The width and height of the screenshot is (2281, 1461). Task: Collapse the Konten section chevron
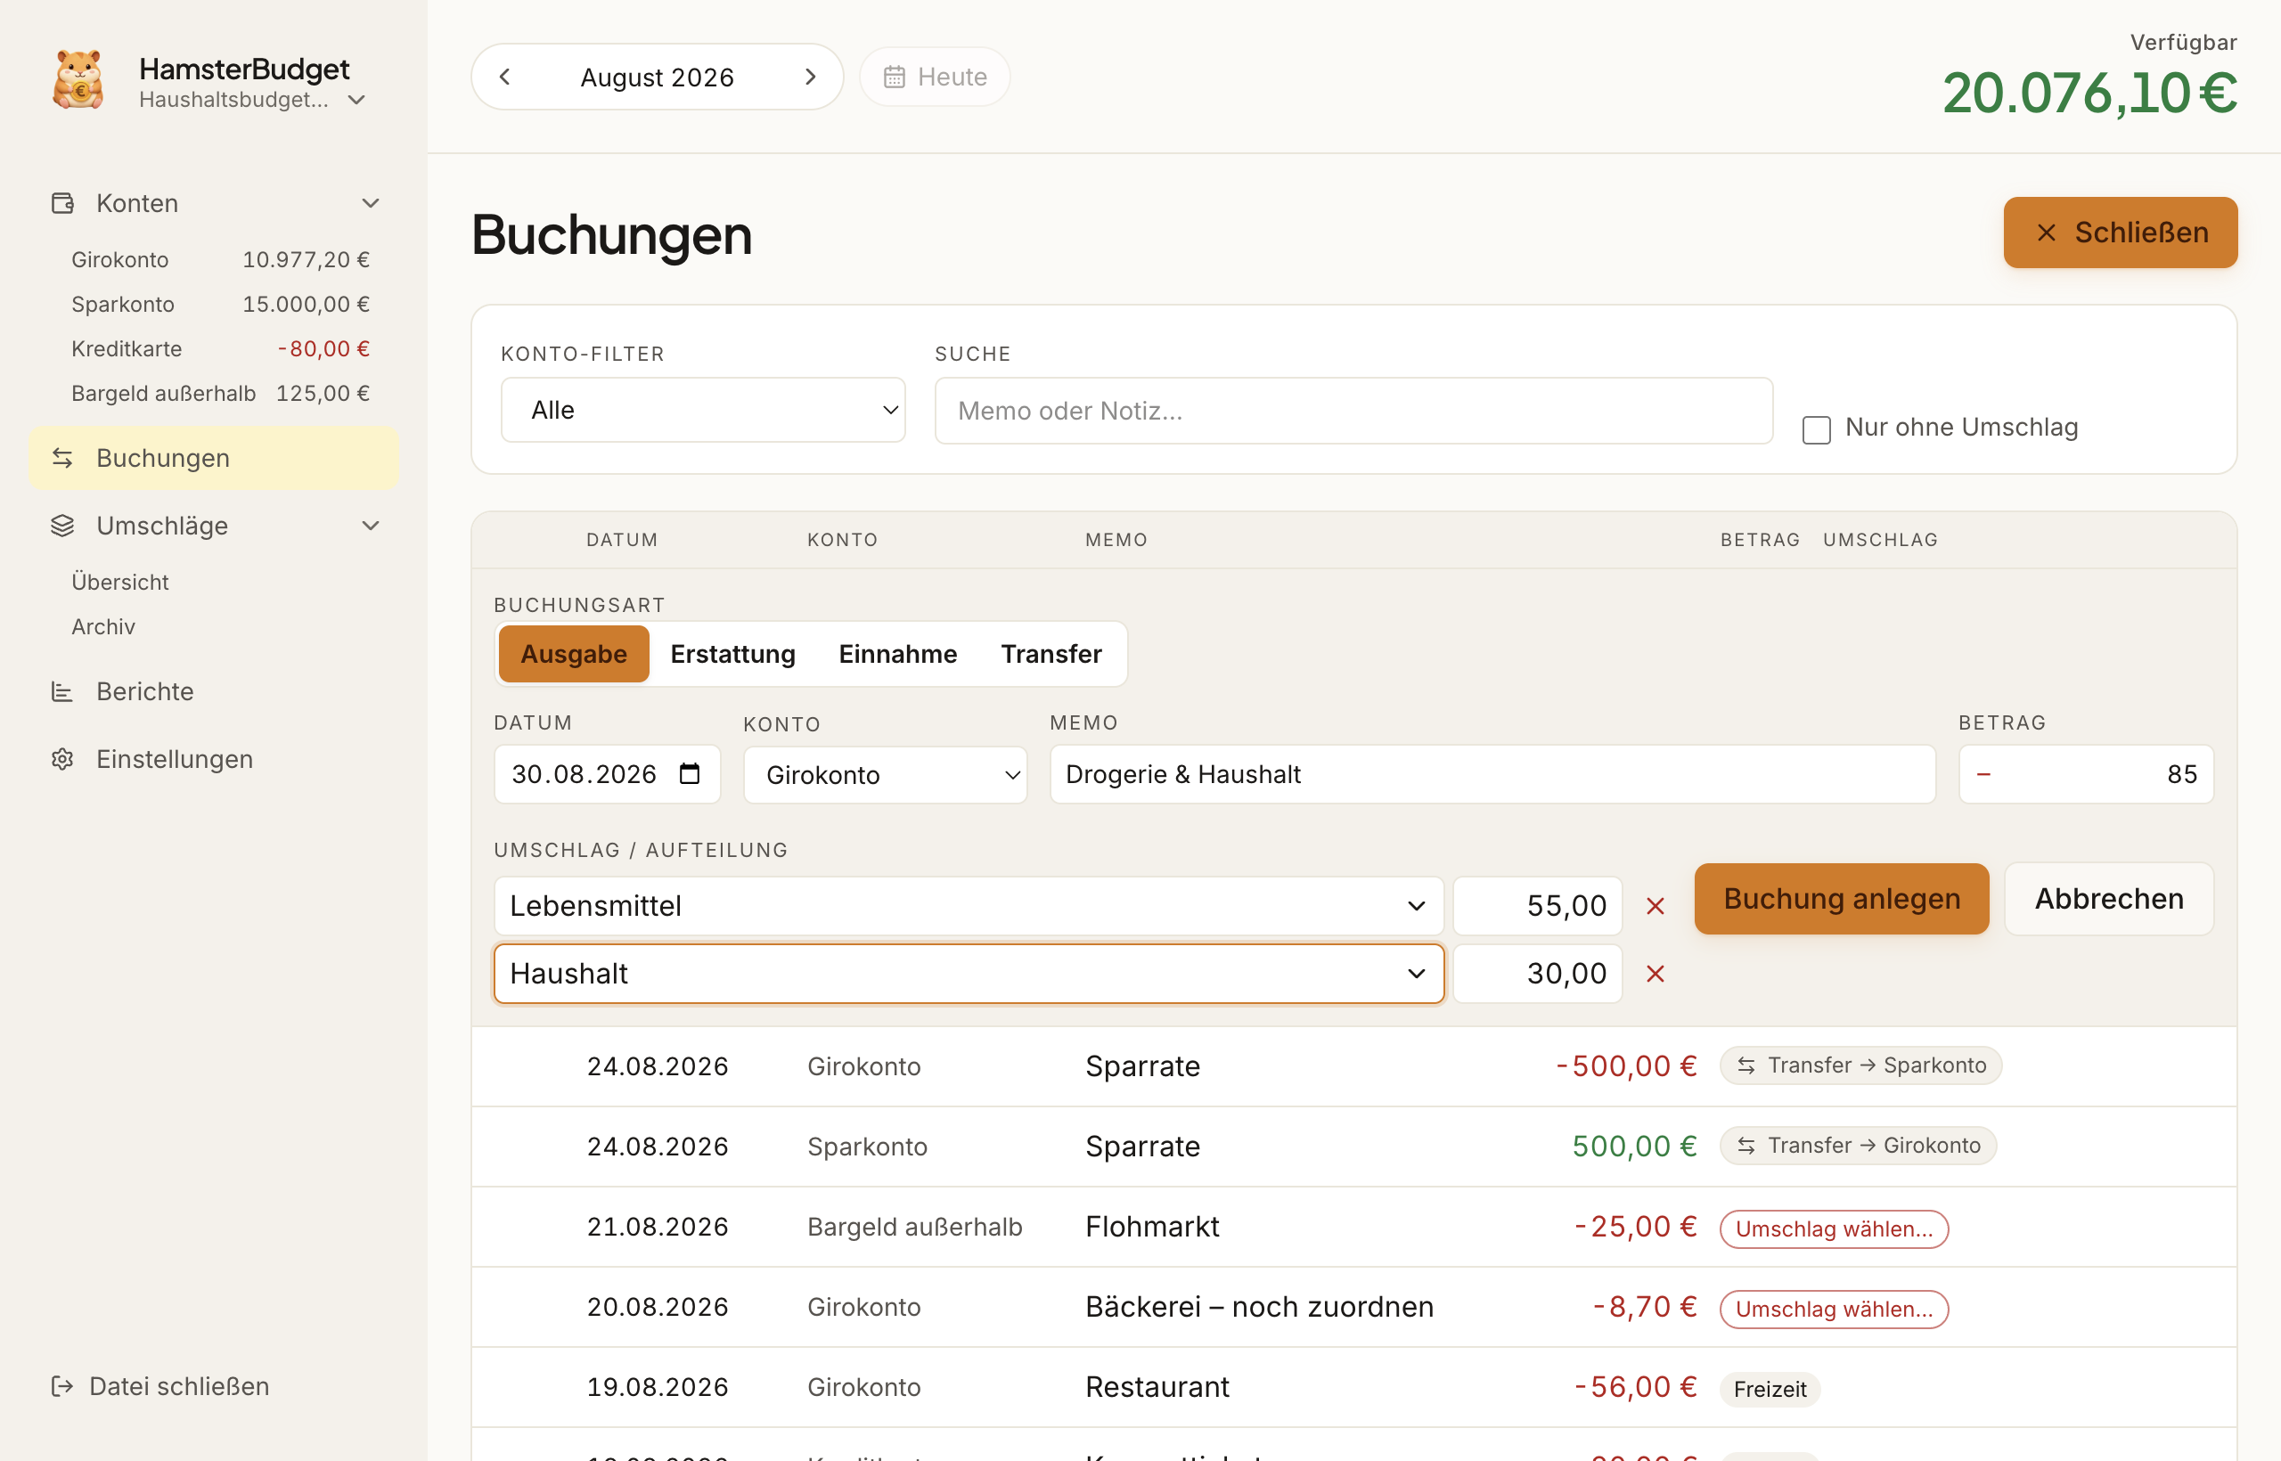coord(371,203)
